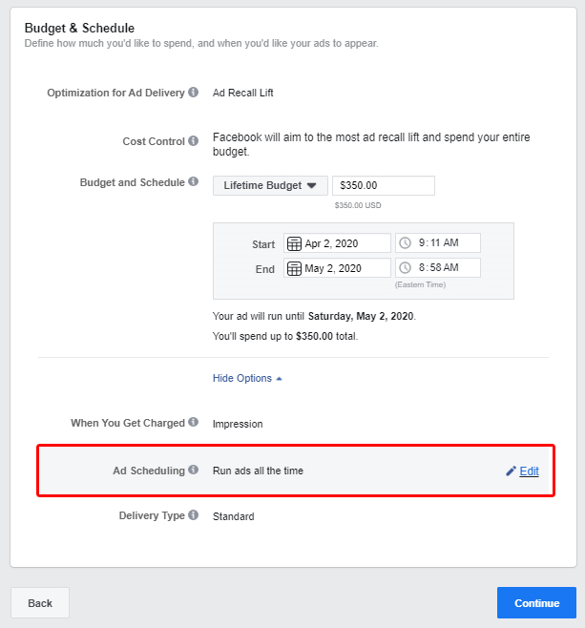Screen dimensions: 585x628
Task: Select the Apr 2, 2020 start date field
Action: 345,243
